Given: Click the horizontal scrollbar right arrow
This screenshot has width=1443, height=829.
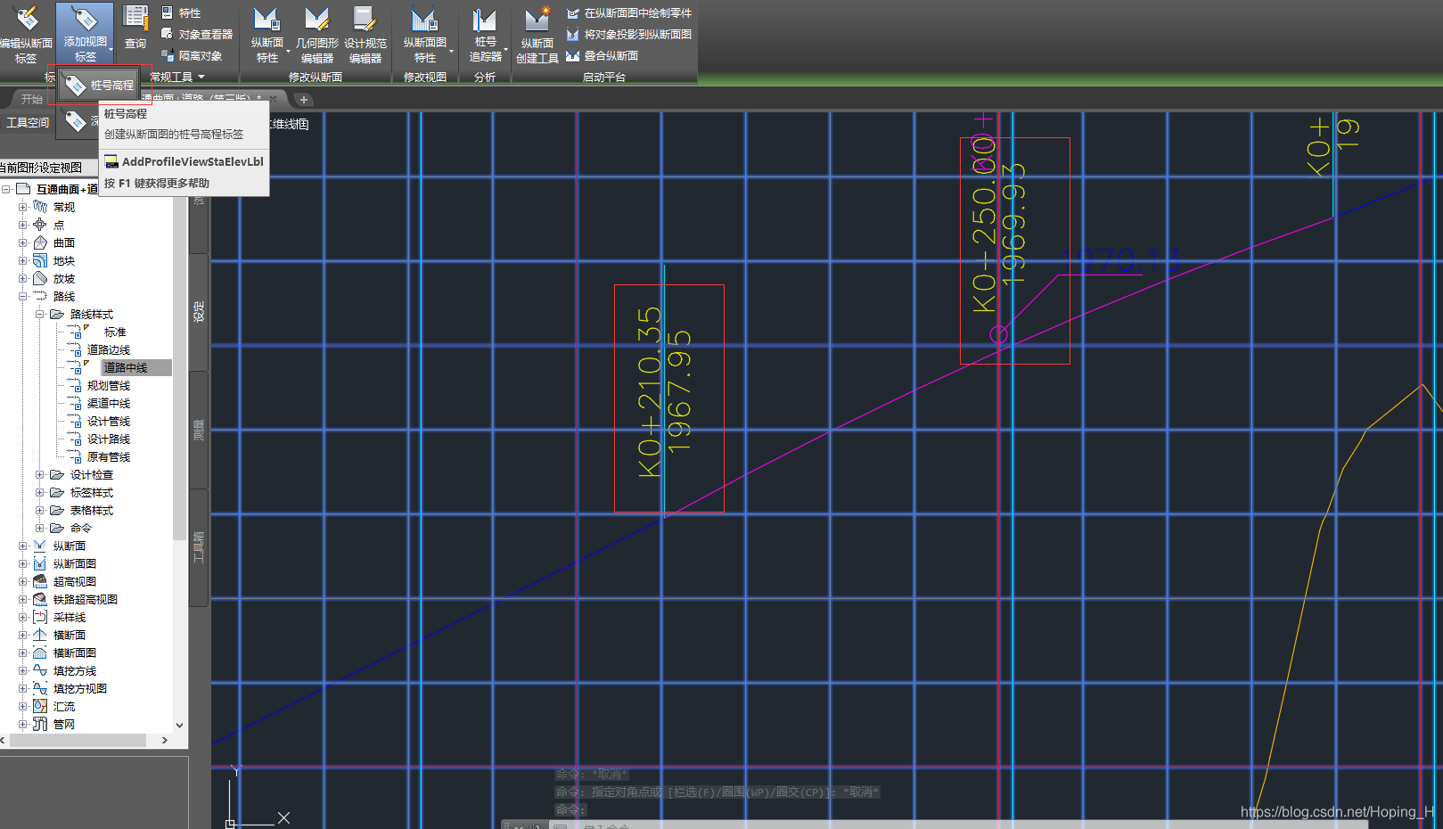Looking at the screenshot, I should coord(165,740).
